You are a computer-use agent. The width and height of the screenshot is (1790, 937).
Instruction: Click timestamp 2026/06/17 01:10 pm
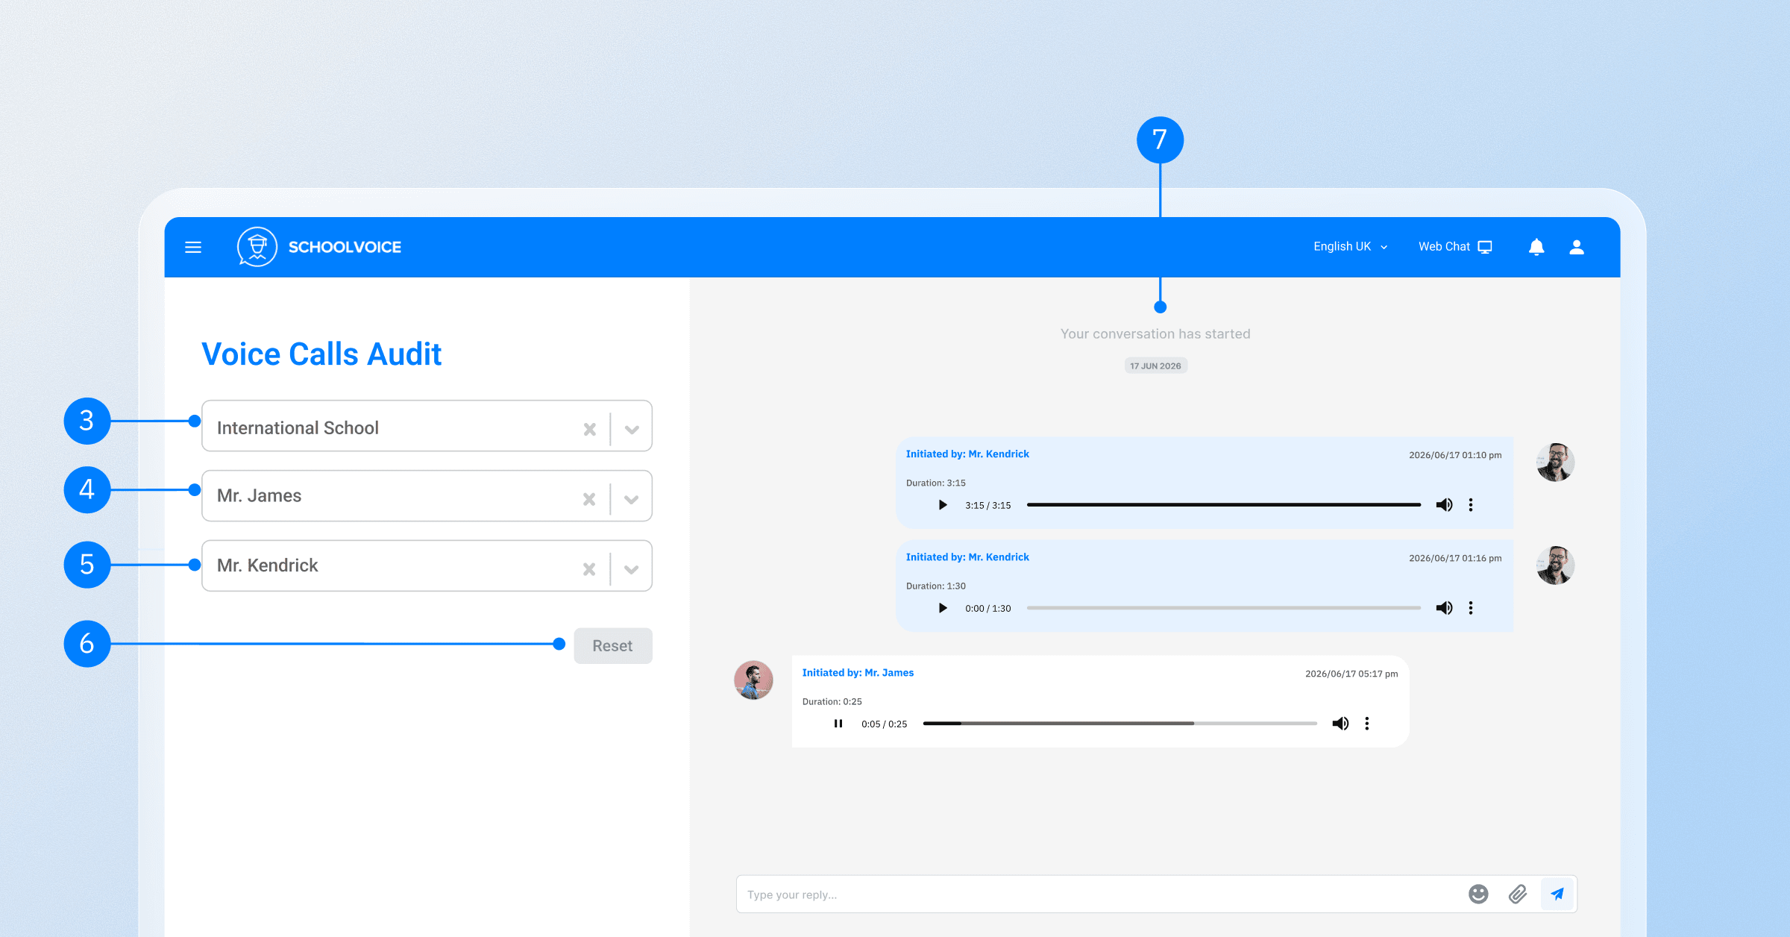click(1455, 455)
